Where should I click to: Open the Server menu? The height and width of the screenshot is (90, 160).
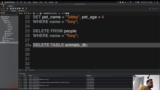point(41,2)
